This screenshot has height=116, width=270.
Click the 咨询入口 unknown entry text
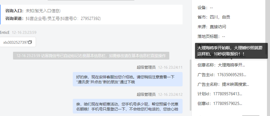(x=43, y=11)
